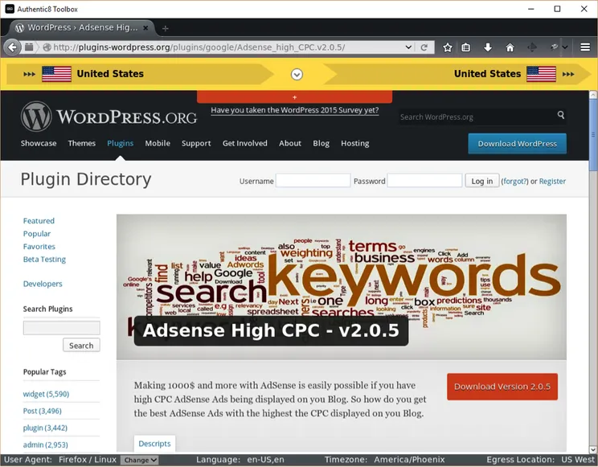
Task: Open the downloads arrow icon
Action: click(x=488, y=47)
